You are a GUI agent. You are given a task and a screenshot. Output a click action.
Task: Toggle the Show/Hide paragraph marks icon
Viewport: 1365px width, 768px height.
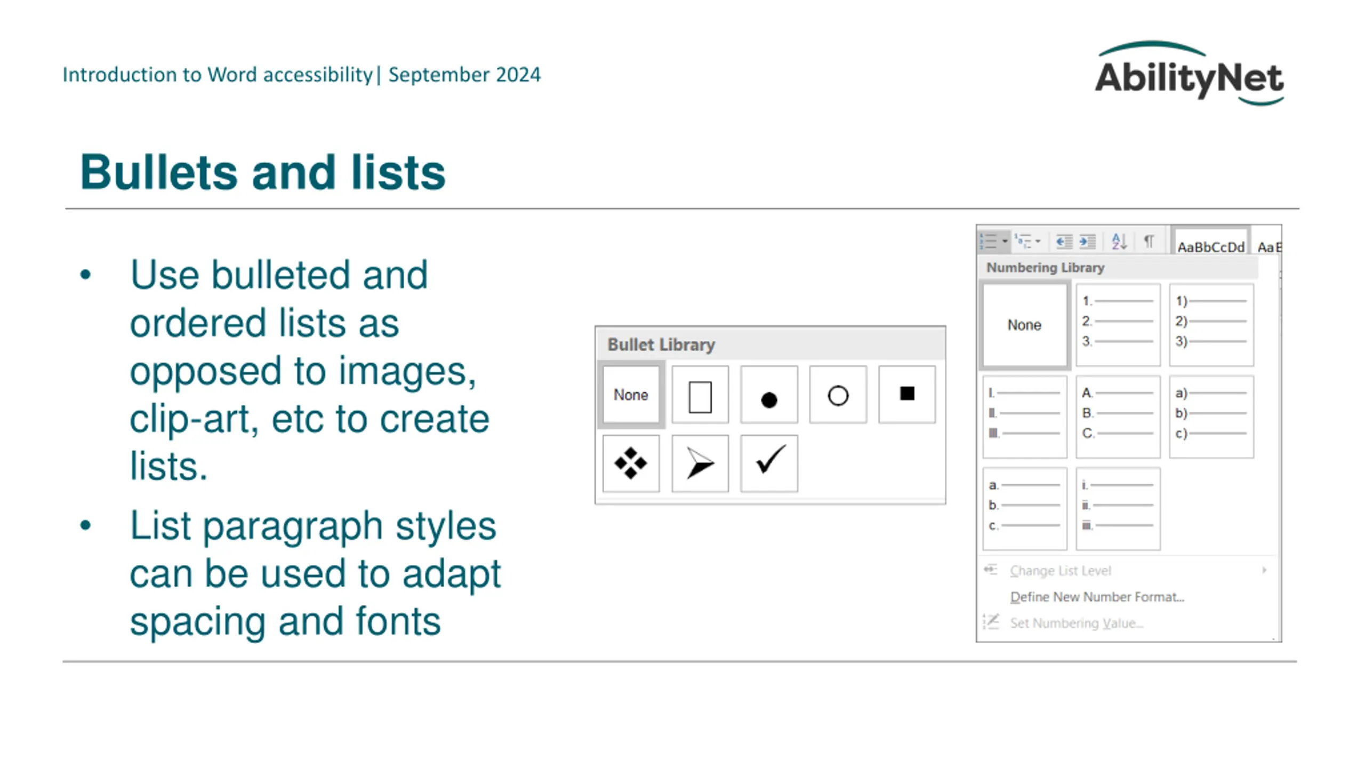pos(1149,242)
